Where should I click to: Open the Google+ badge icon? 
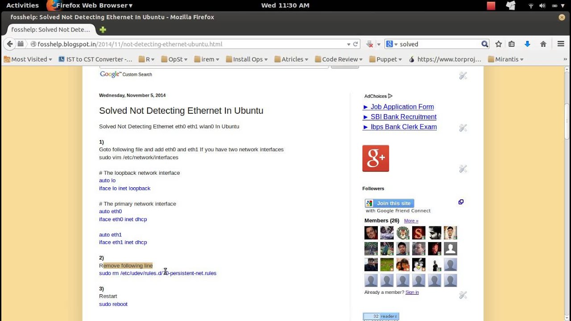tap(376, 158)
